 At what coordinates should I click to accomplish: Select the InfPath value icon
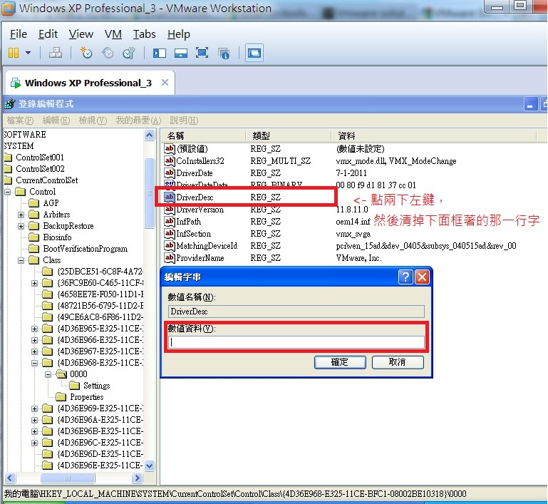coord(169,221)
